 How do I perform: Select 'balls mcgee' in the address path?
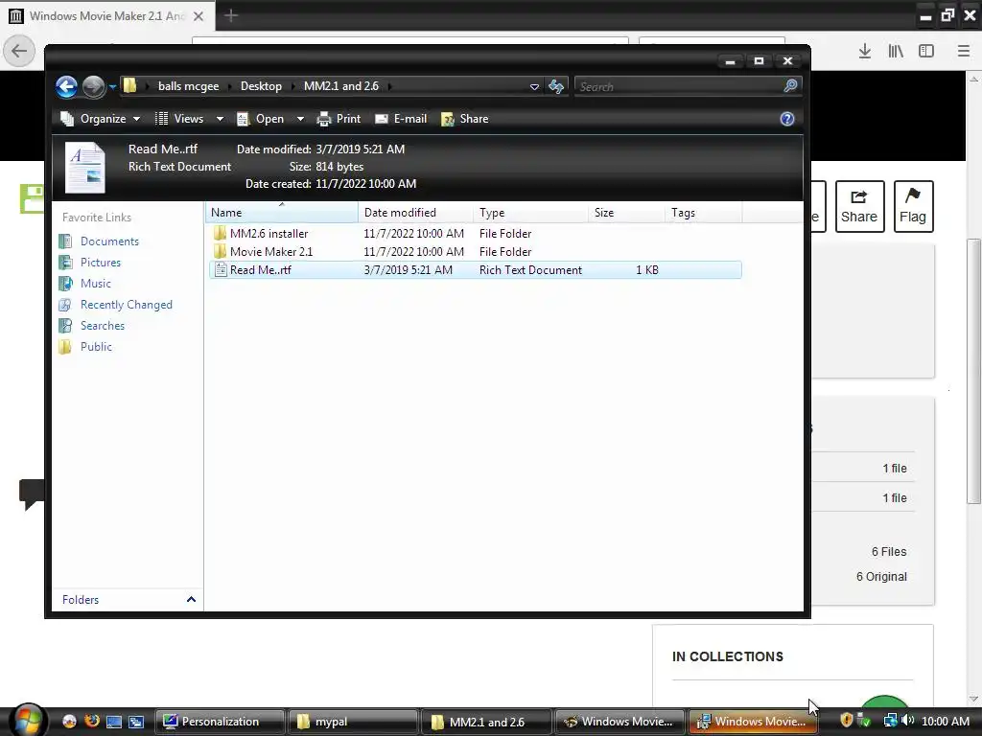(188, 86)
